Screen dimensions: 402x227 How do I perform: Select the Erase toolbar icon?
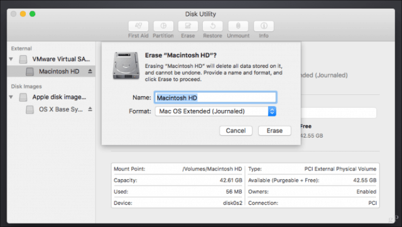(x=188, y=26)
